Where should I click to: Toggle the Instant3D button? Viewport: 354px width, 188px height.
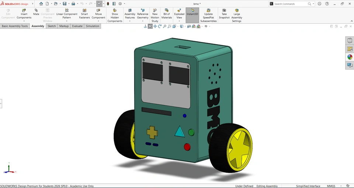(192, 15)
